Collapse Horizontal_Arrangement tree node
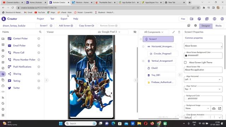Screen dimensions: 226x127 point(143,47)
